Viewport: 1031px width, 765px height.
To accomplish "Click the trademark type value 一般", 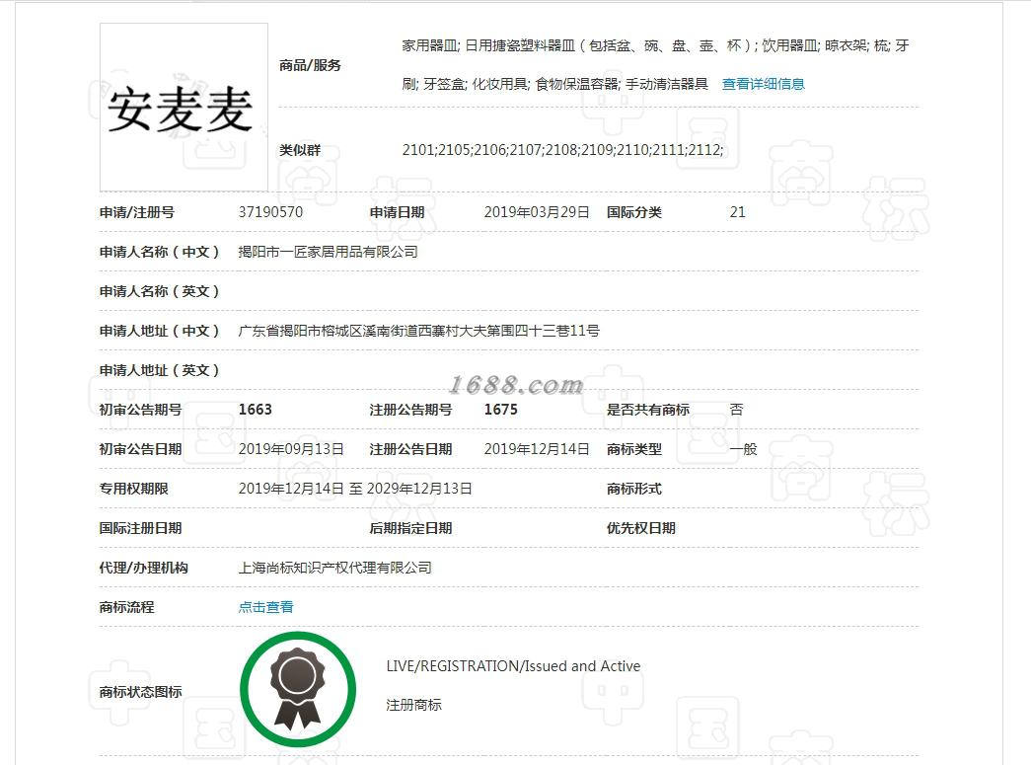I will pos(743,449).
